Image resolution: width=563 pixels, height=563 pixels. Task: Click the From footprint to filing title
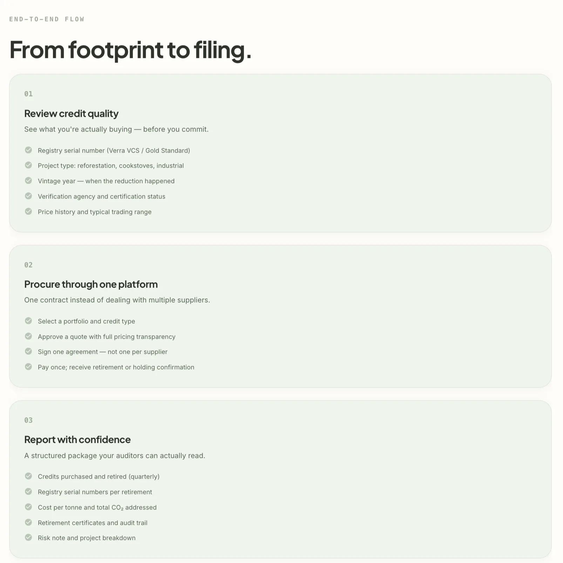tap(130, 50)
